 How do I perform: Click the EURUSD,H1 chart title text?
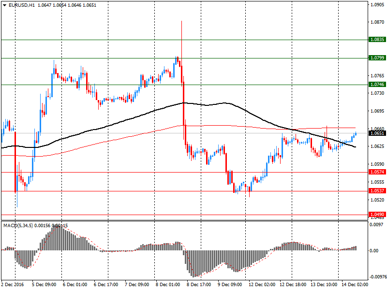point(22,5)
